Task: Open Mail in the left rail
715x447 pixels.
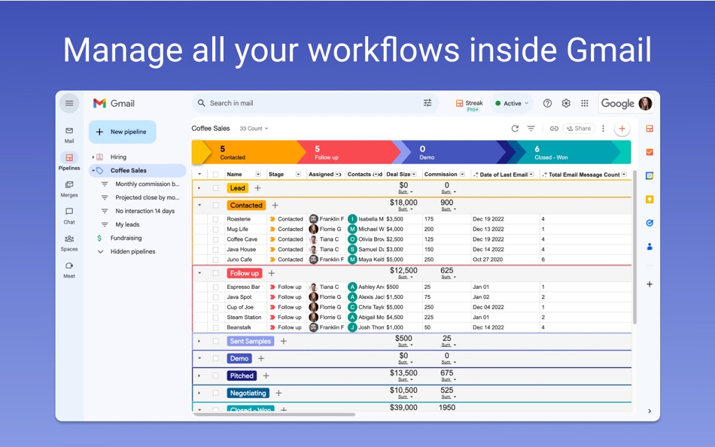Action: click(69, 135)
